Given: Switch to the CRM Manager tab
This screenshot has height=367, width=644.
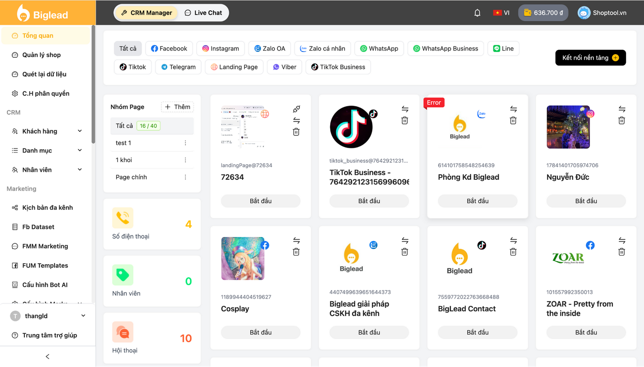Looking at the screenshot, I should coord(147,13).
